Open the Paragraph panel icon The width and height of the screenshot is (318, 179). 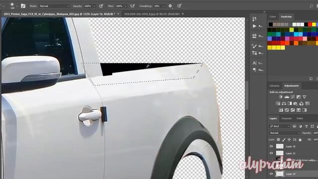[254, 70]
